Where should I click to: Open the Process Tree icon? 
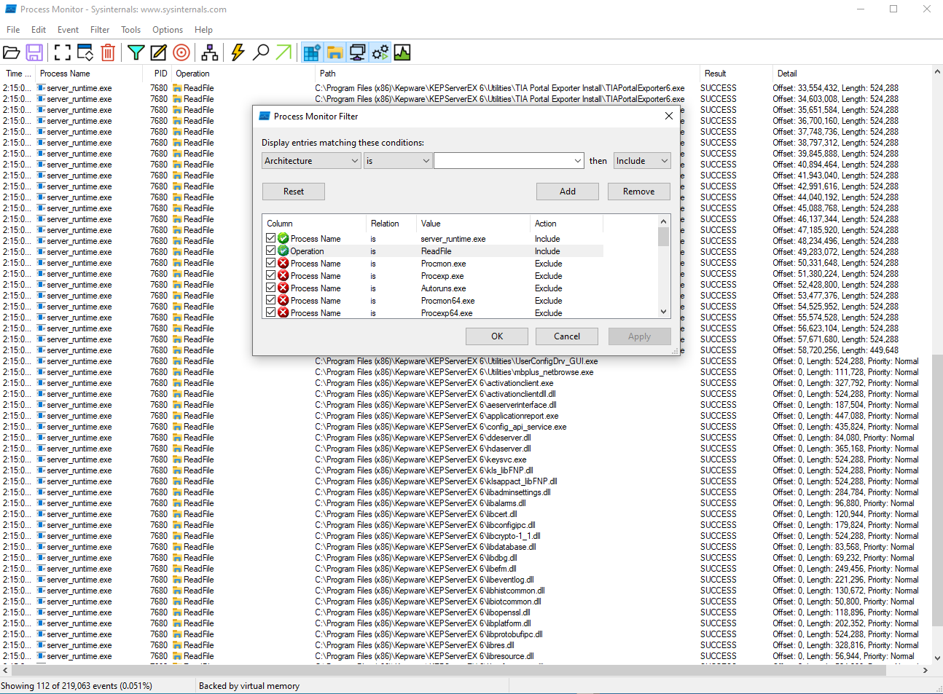[210, 52]
